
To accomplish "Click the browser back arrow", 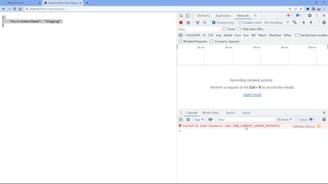I will coord(4,9).
